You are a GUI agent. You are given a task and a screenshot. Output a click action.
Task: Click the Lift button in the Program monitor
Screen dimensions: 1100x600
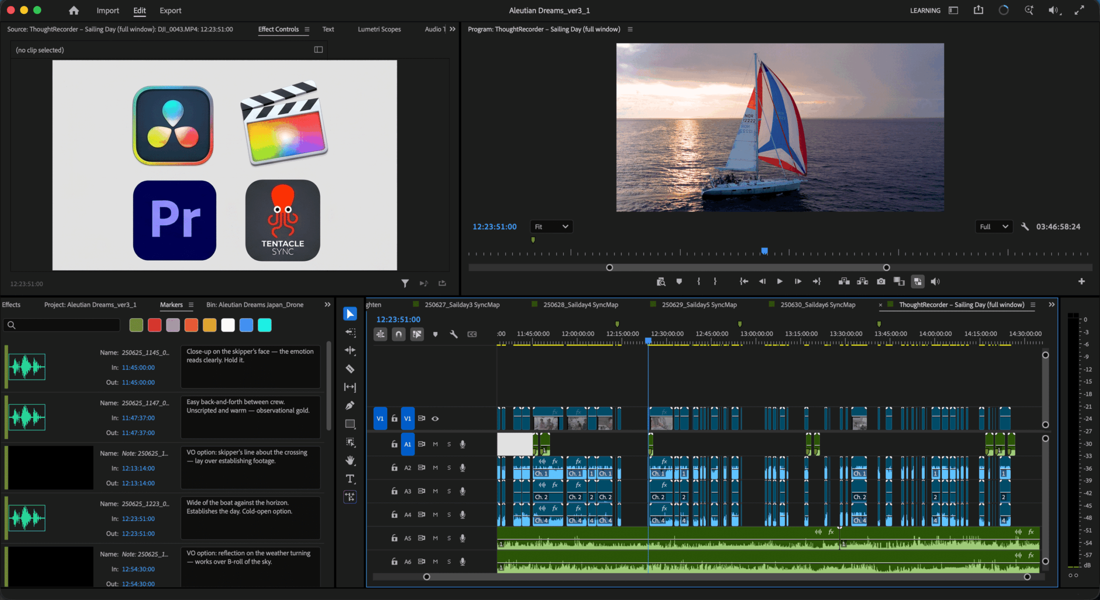coord(844,282)
